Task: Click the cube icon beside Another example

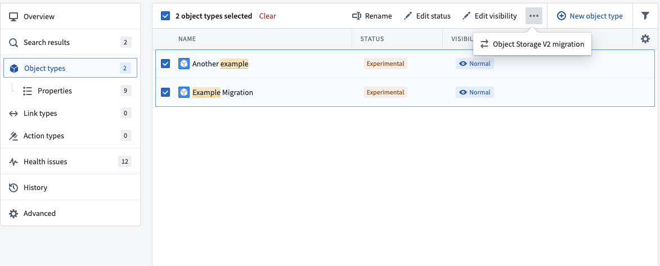Action: click(x=184, y=64)
